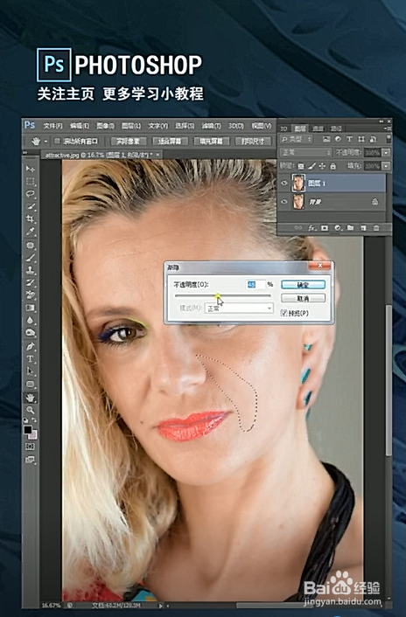This screenshot has width=406, height=617.
Task: Select the Brush tool
Action: point(31,258)
